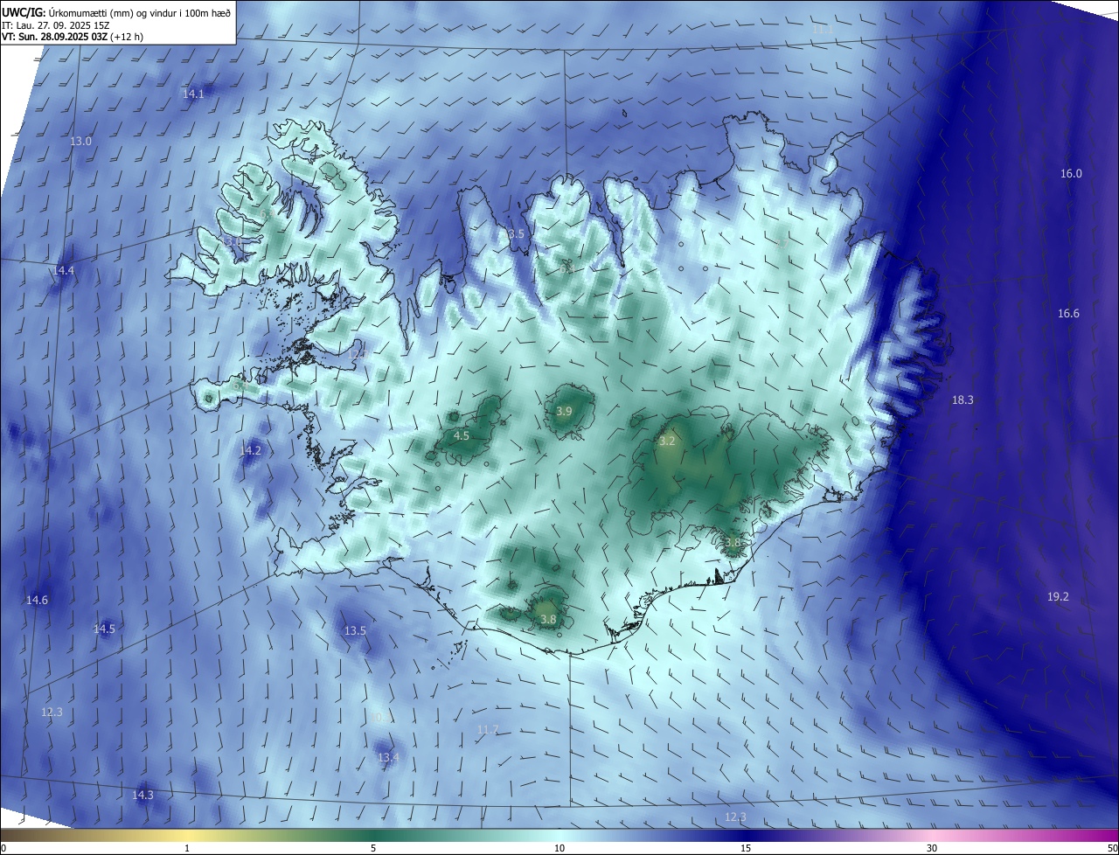Image resolution: width=1119 pixels, height=855 pixels.
Task: Click the '30' tick on the color scale
Action: (x=932, y=848)
